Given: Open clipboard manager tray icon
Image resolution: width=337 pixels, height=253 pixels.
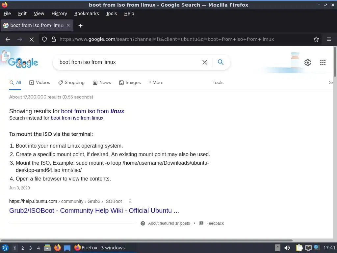Looking at the screenshot, I should click(299, 248).
